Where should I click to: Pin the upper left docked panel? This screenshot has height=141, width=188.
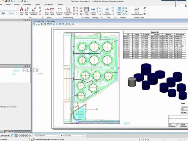[27, 20]
